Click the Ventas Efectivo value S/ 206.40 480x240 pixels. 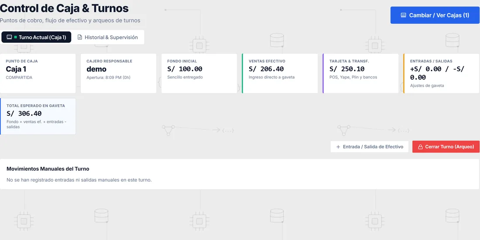(266, 69)
